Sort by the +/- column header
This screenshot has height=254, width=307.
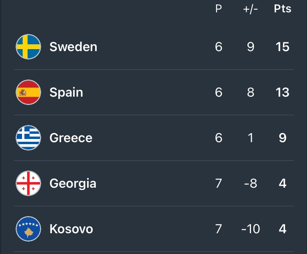click(250, 9)
